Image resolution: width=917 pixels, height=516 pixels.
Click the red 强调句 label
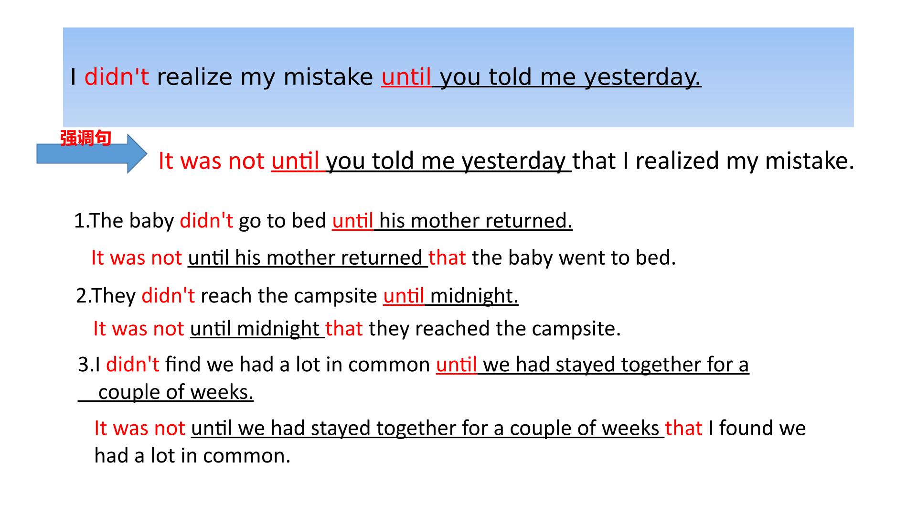click(85, 138)
